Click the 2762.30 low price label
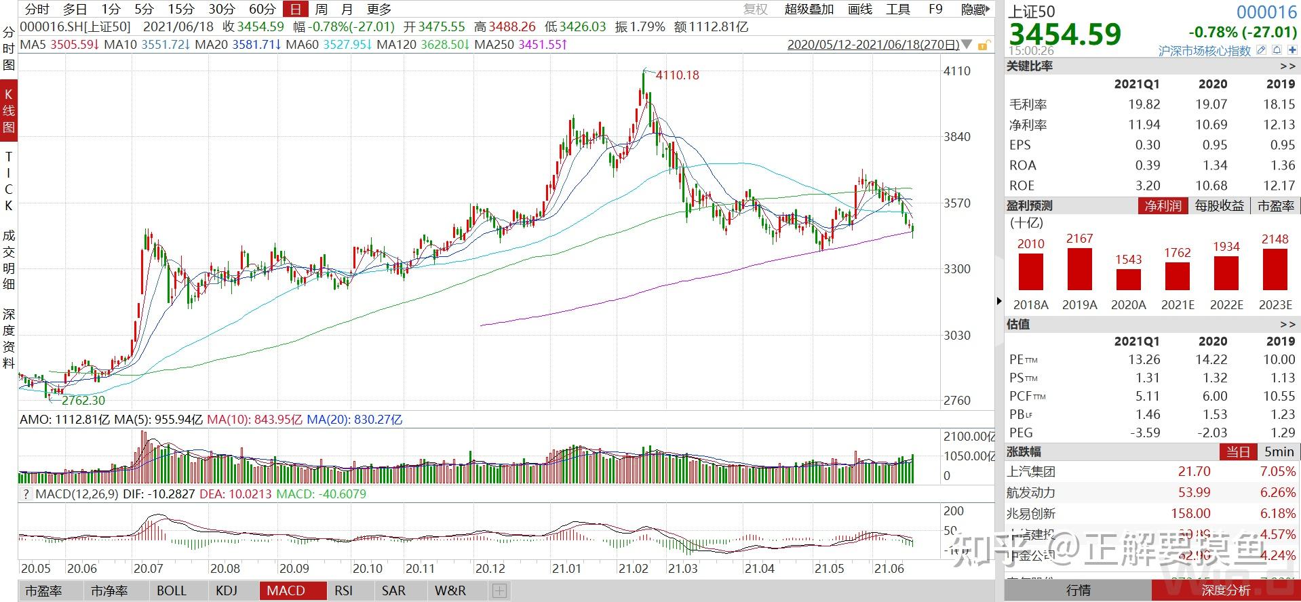The height and width of the screenshot is (602, 1301). coord(83,401)
